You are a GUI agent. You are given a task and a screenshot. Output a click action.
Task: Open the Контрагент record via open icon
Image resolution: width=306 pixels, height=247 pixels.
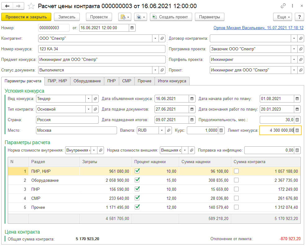point(162,39)
